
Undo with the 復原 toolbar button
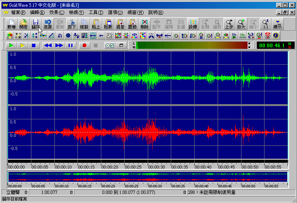tap(48, 24)
